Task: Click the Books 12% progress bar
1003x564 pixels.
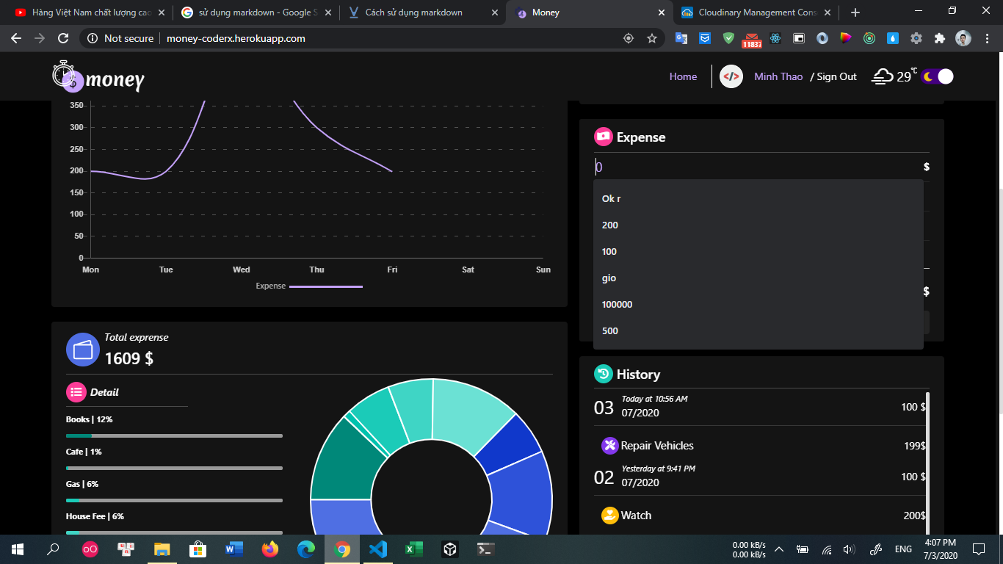Action: (173, 435)
